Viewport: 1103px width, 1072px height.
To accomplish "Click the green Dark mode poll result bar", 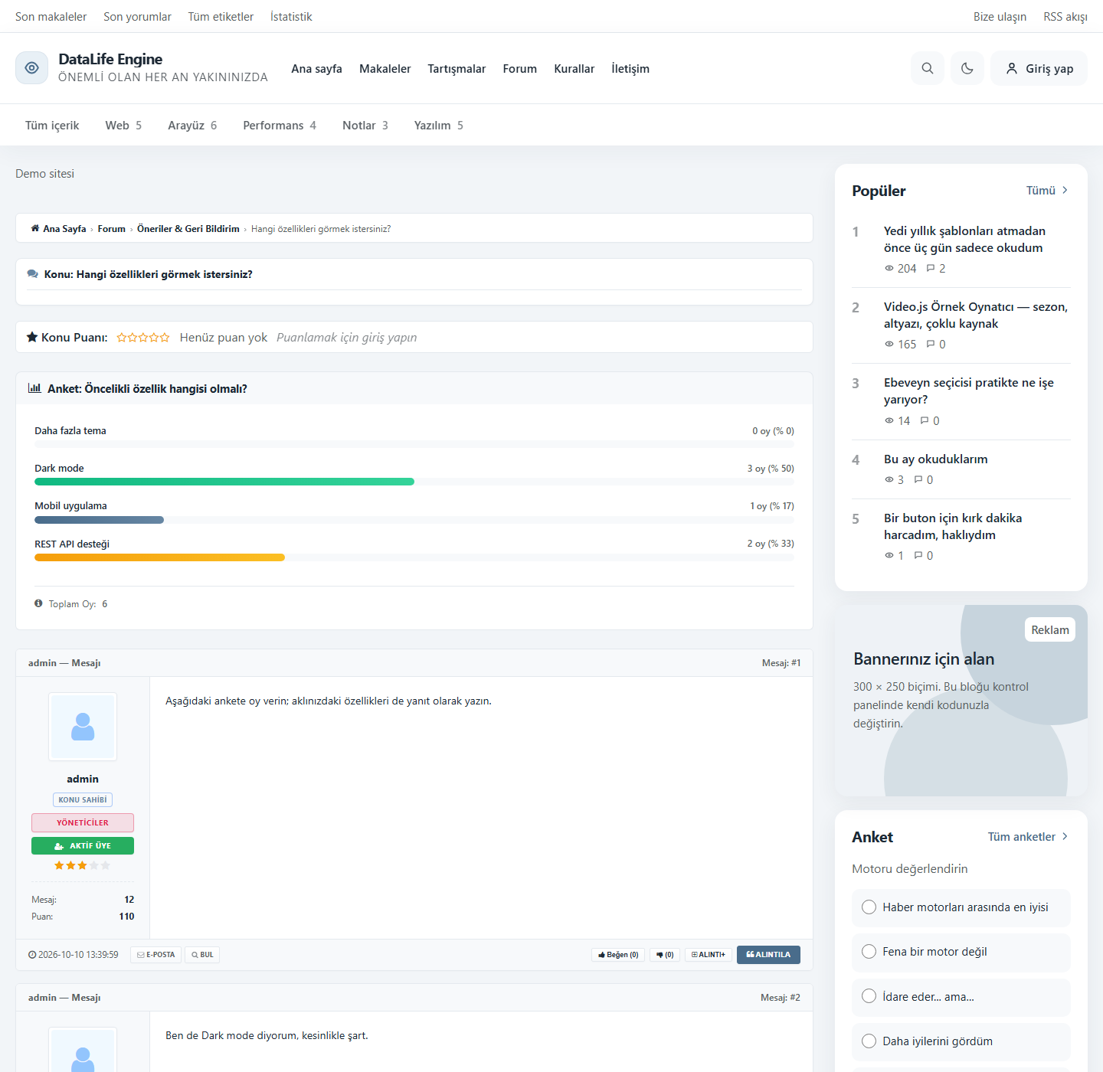I will tap(224, 482).
